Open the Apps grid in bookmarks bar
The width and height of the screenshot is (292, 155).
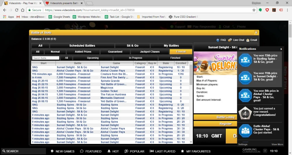pyautogui.click(x=8, y=17)
